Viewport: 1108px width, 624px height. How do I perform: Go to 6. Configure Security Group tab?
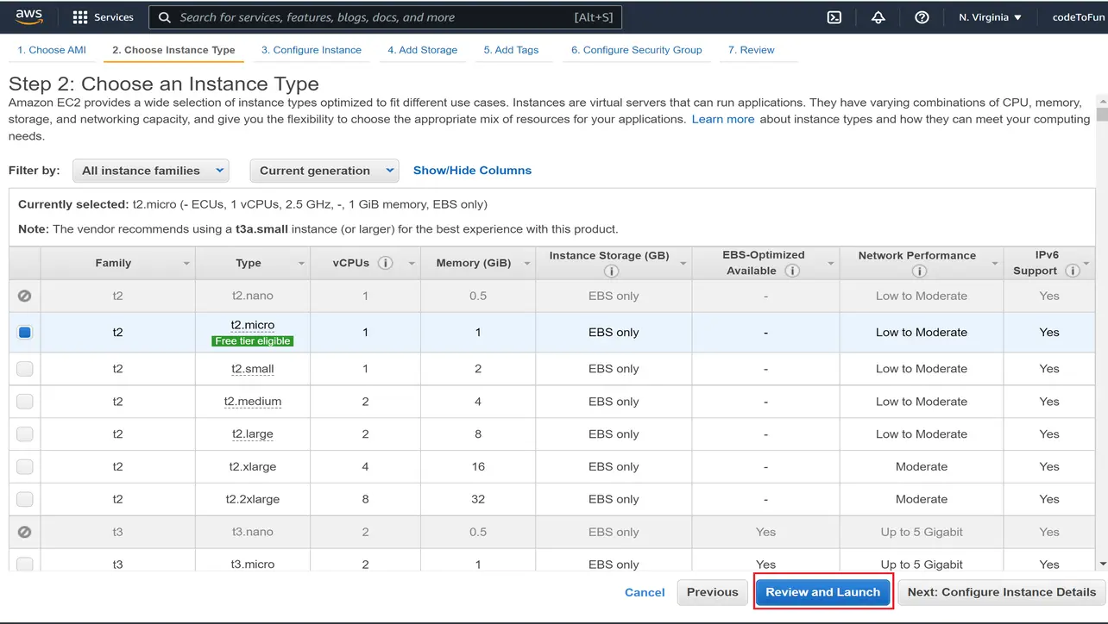[x=637, y=50]
